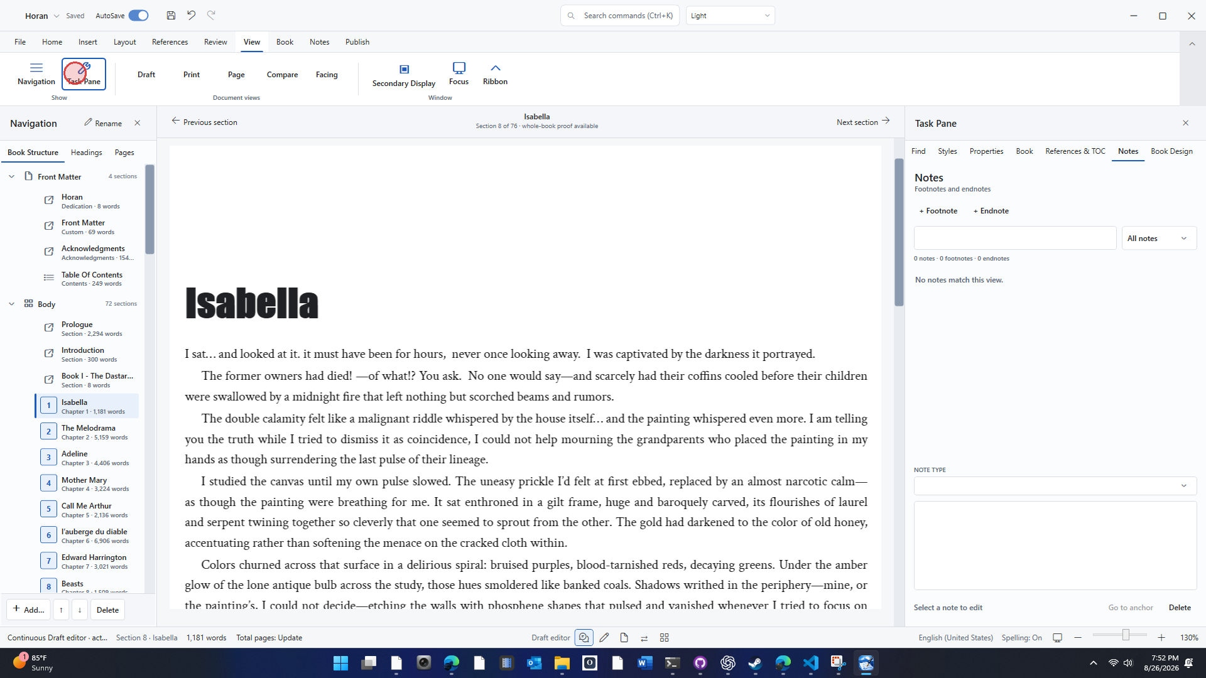1206x678 pixels.
Task: Undo the last action
Action: pyautogui.click(x=191, y=15)
